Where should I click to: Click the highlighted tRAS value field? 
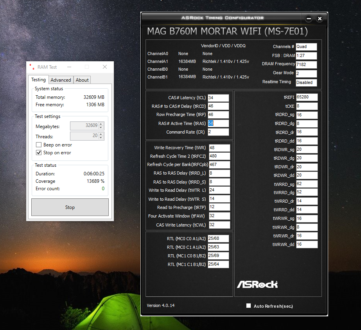point(218,123)
